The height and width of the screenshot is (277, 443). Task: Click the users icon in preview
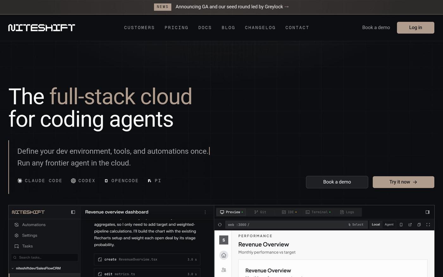click(224, 270)
